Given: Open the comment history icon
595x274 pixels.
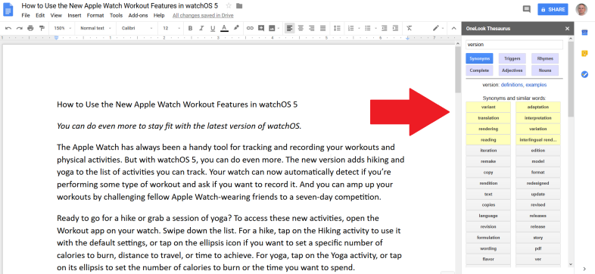Looking at the screenshot, I should coord(526,9).
